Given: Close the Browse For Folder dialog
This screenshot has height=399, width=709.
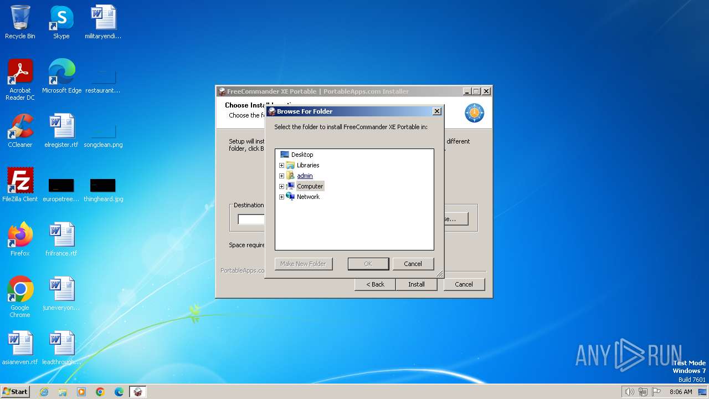Looking at the screenshot, I should (x=436, y=111).
